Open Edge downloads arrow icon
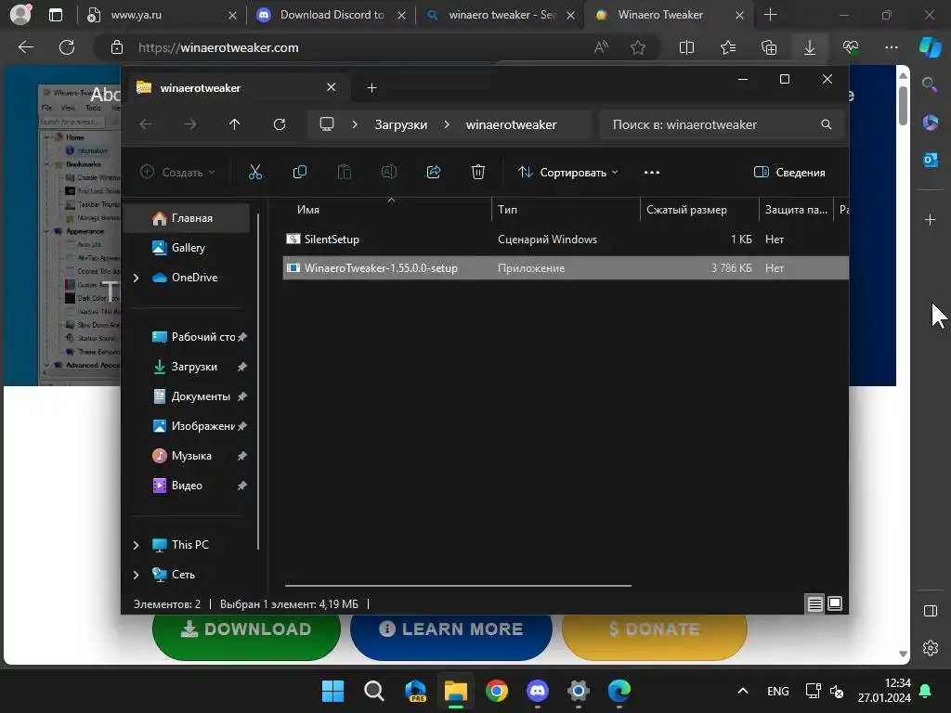951x713 pixels. pyautogui.click(x=810, y=47)
